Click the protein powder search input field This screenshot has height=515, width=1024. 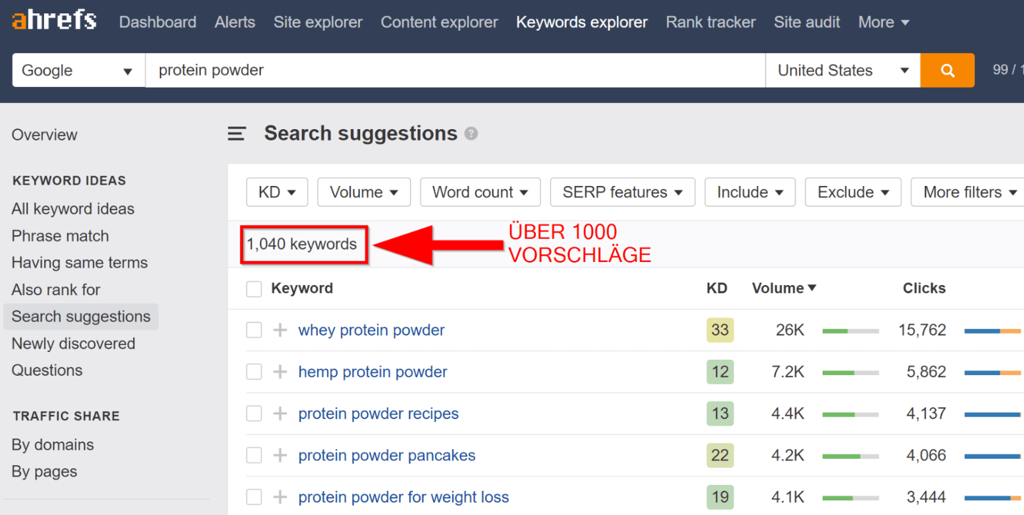tap(454, 70)
